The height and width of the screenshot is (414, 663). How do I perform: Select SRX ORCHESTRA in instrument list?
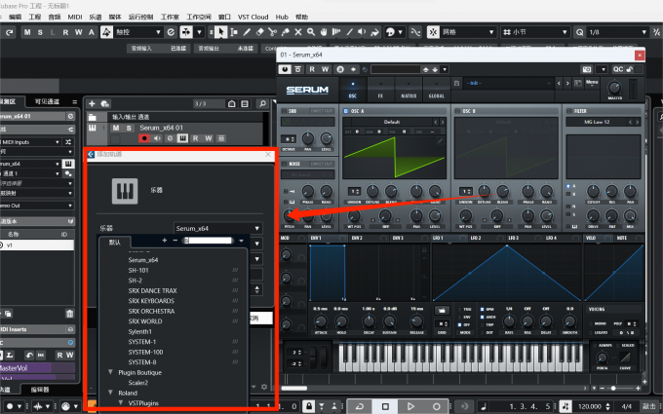151,311
